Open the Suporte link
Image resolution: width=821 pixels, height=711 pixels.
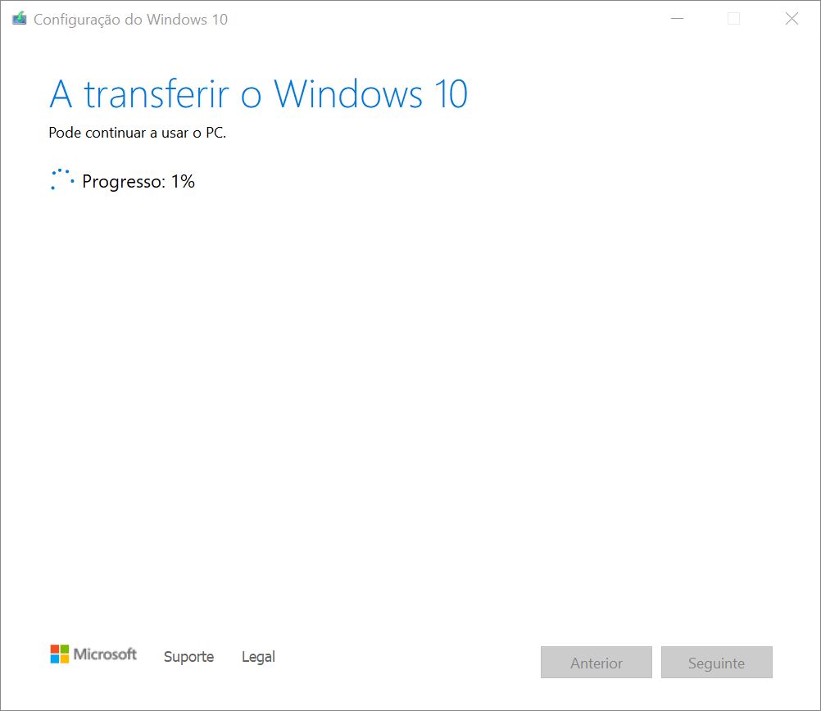click(188, 657)
